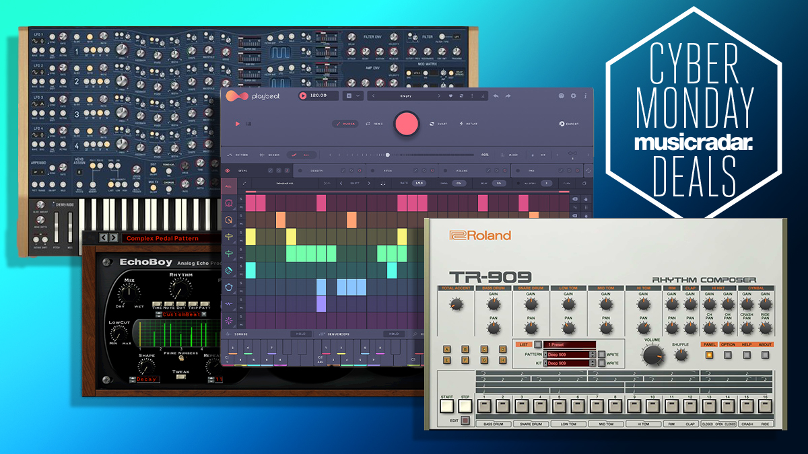The width and height of the screenshot is (808, 454).
Task: Favorite the current preset with the heart icon
Action: click(449, 96)
